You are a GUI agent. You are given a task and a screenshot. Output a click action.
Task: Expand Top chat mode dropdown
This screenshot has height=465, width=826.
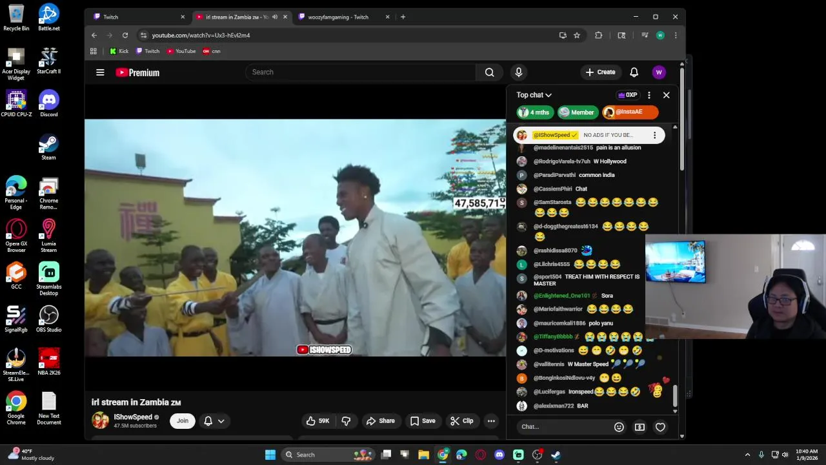534,95
